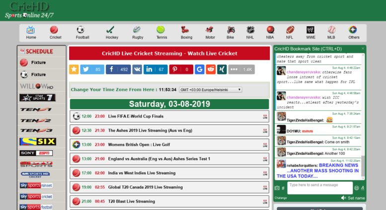Image resolution: width=386 pixels, height=210 pixels.
Task: Open the Ten 2 channel
Action: coord(36,121)
